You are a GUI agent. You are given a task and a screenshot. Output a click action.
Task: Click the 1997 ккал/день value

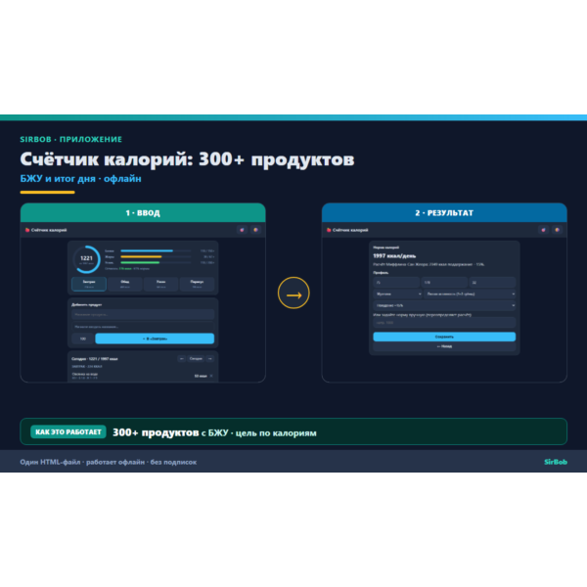(394, 255)
